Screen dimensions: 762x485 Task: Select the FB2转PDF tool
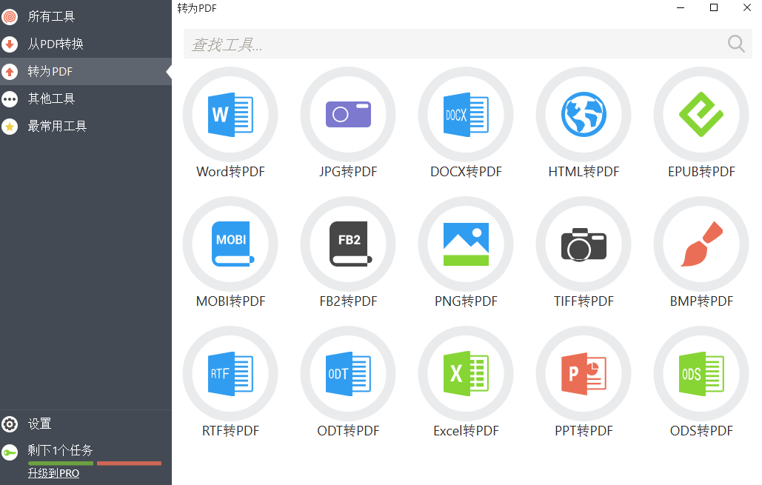(348, 244)
